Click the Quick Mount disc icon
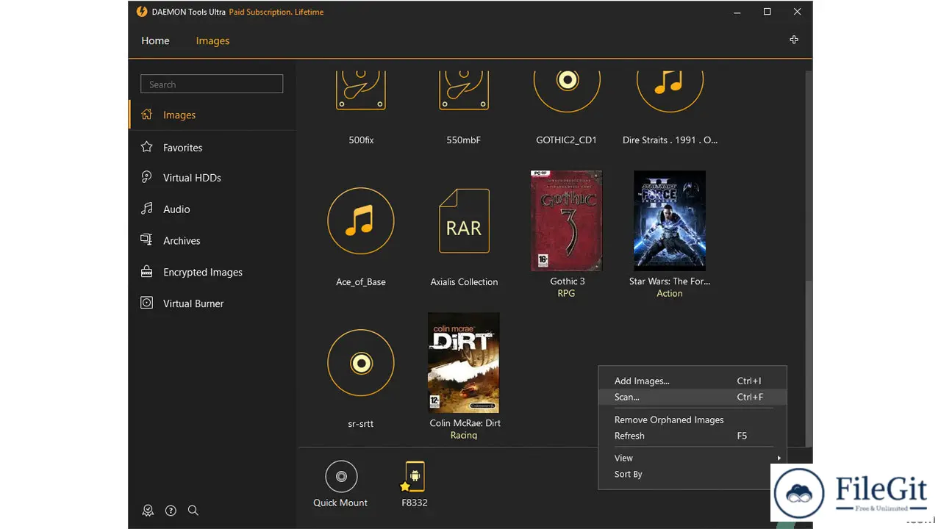This screenshot has width=941, height=529. pos(341,477)
